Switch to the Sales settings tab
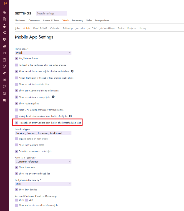This screenshot has width=184, height=211. (89, 21)
